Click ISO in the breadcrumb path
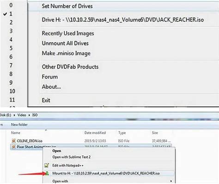Screen dimensions: 219x184 click(x=35, y=115)
